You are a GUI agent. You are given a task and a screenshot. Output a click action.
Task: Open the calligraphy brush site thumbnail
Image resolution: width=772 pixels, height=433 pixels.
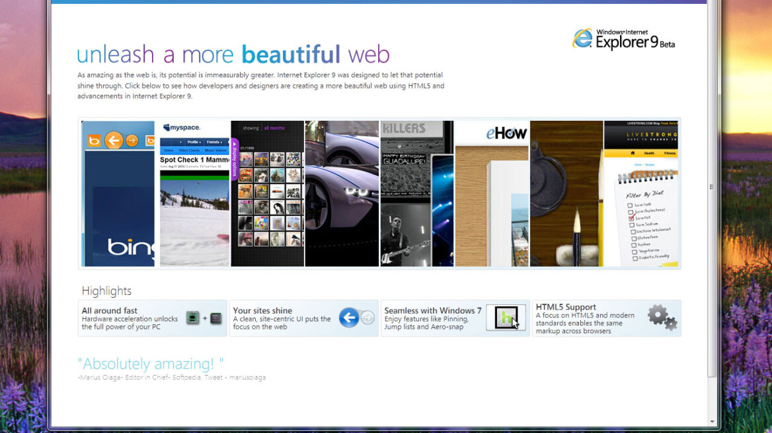pyautogui.click(x=566, y=193)
